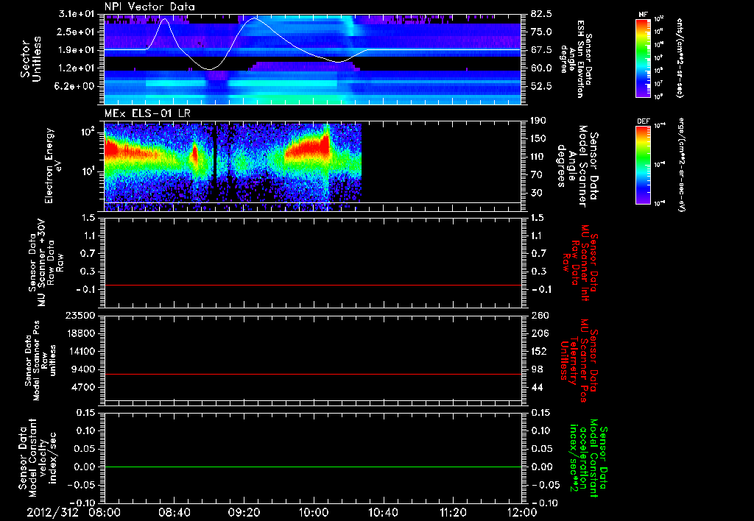Click the 67.5 sun elevation tick value
Viewport: 754px width, 521px height.
541,50
